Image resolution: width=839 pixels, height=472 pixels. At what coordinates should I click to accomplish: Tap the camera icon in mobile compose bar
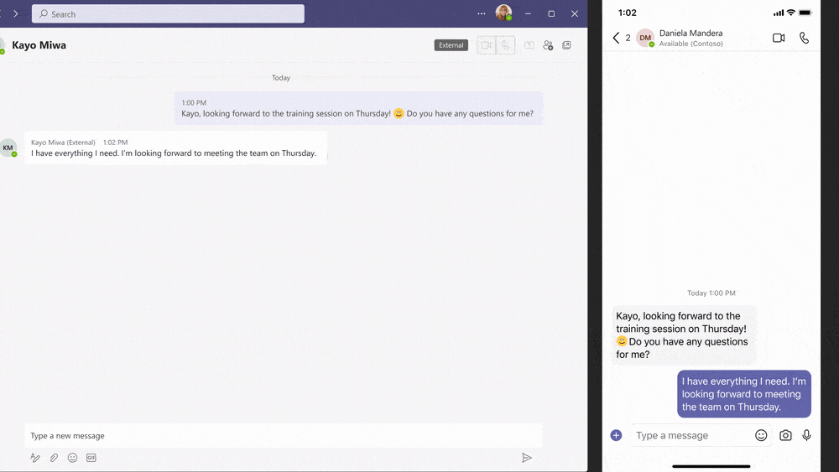(785, 435)
